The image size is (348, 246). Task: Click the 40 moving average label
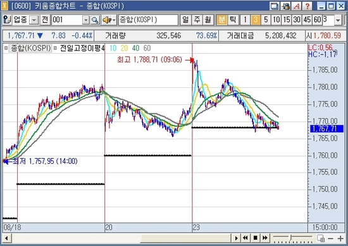135,48
